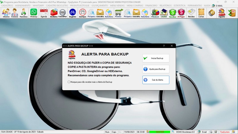Open the MENU VENDAS menu
Screen dimensions: 238x134
(117, 6)
